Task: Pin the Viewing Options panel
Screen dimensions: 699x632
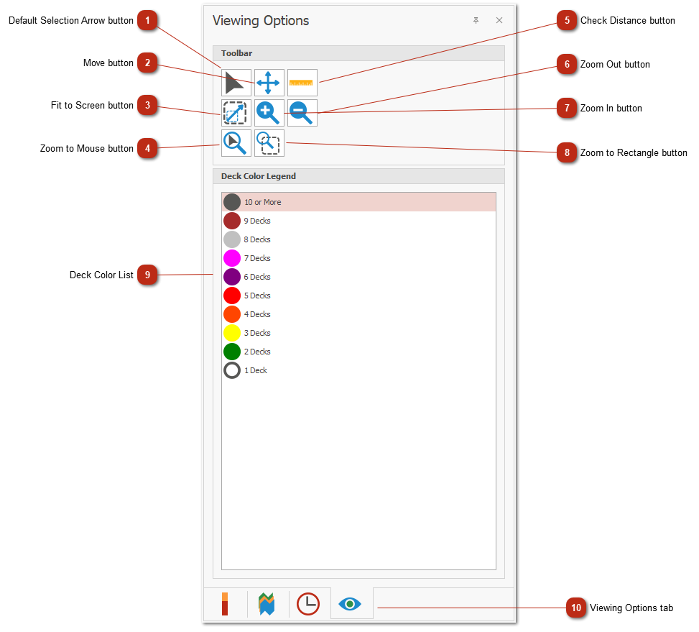Action: 476,21
